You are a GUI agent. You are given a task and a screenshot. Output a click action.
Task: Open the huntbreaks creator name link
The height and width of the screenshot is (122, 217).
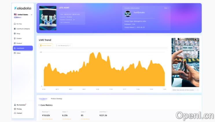[139, 12]
